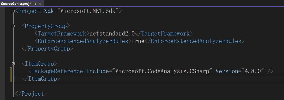
Task: Click the Microsoft.NET.Sdk attribute value
Action: (x=88, y=11)
